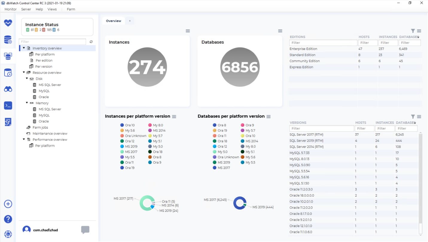Click the Ora 8 legend swatch in Databases
Screen dimensions: 428x242
214,125
